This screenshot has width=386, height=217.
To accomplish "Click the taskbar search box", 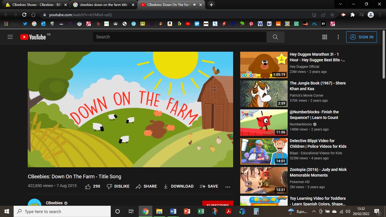I will pyautogui.click(x=62, y=211).
